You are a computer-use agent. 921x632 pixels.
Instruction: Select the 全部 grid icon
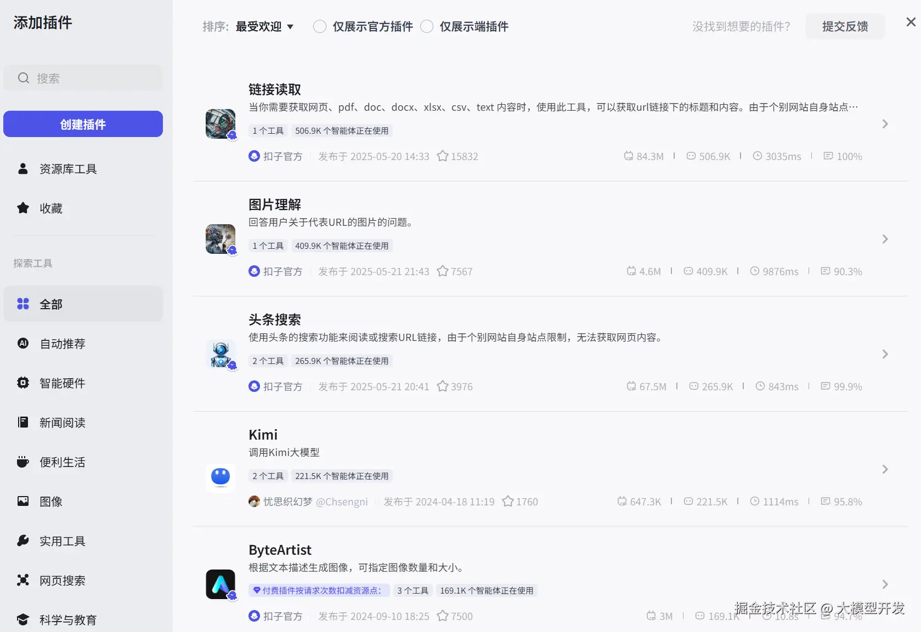point(23,304)
